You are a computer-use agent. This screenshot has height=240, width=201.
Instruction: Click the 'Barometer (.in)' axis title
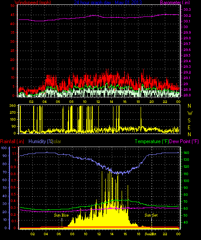coord(175,3)
